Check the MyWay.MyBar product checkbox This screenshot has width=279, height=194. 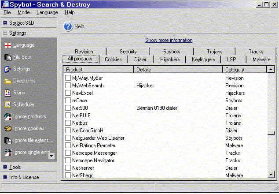click(68, 78)
